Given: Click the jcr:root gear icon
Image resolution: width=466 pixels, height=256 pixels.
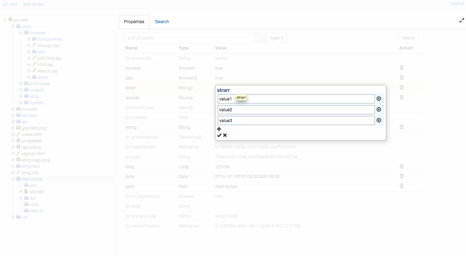Looking at the screenshot, I should (10, 20).
